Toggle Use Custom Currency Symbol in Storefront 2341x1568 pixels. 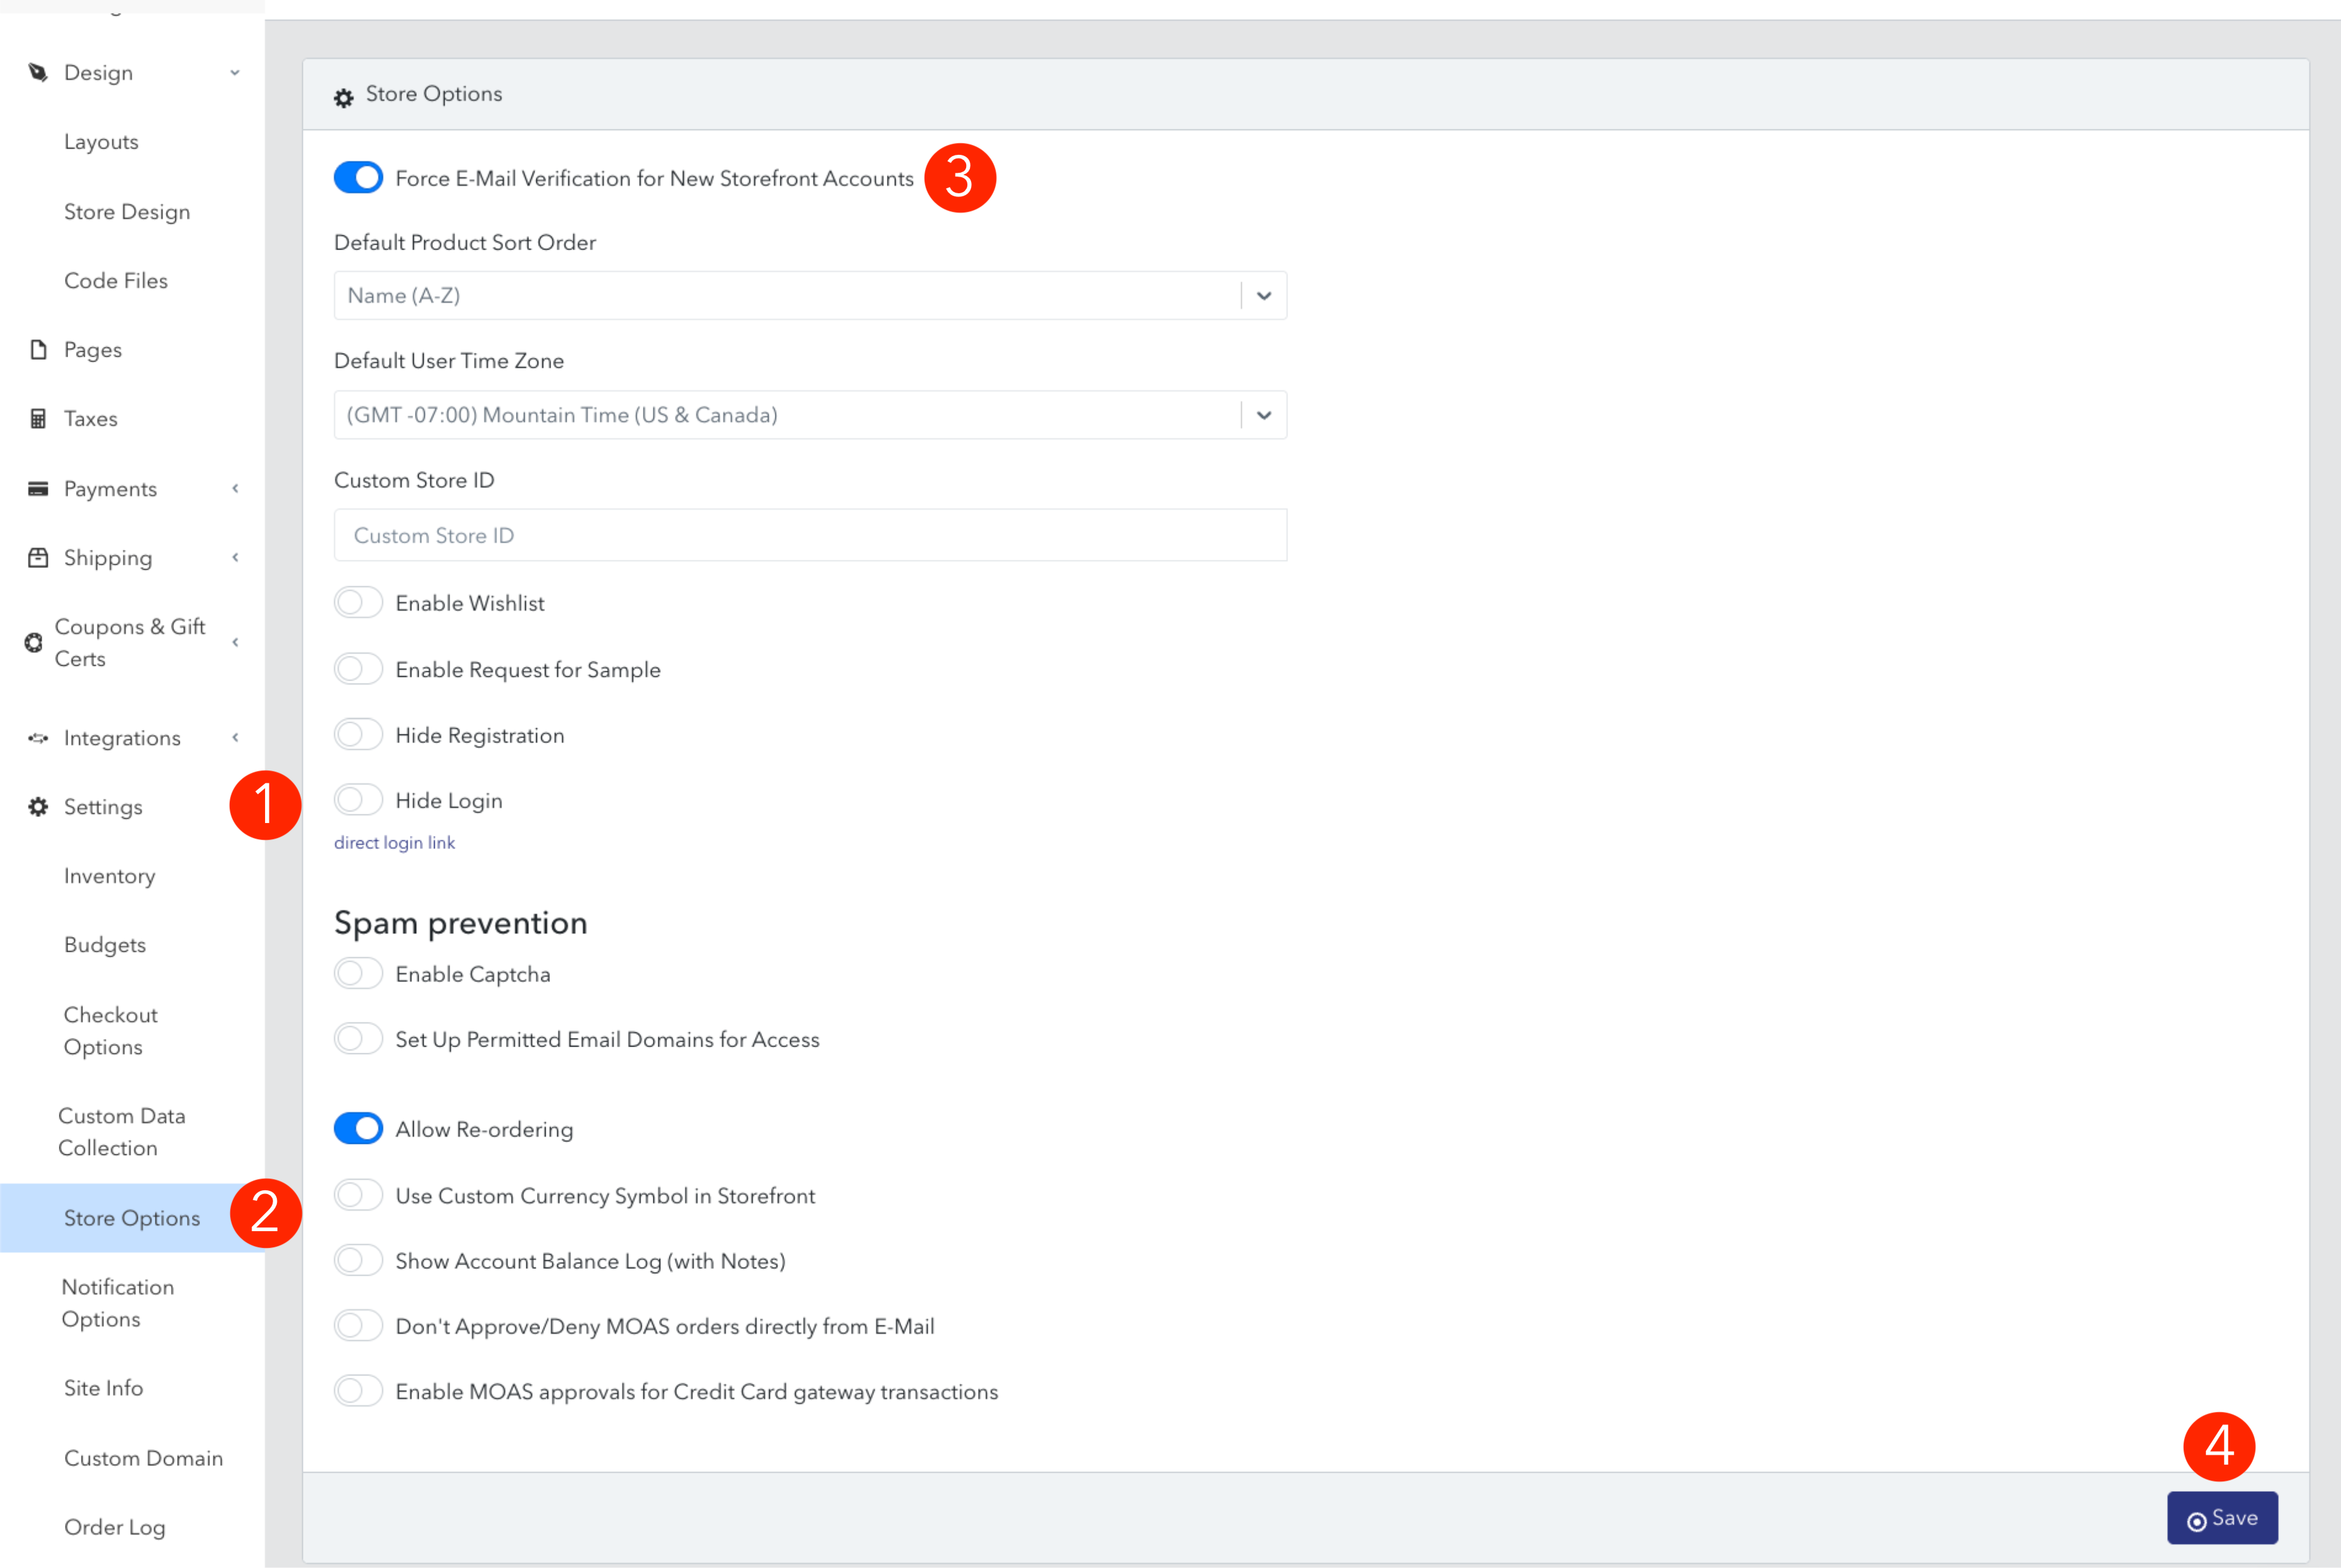coord(358,1194)
